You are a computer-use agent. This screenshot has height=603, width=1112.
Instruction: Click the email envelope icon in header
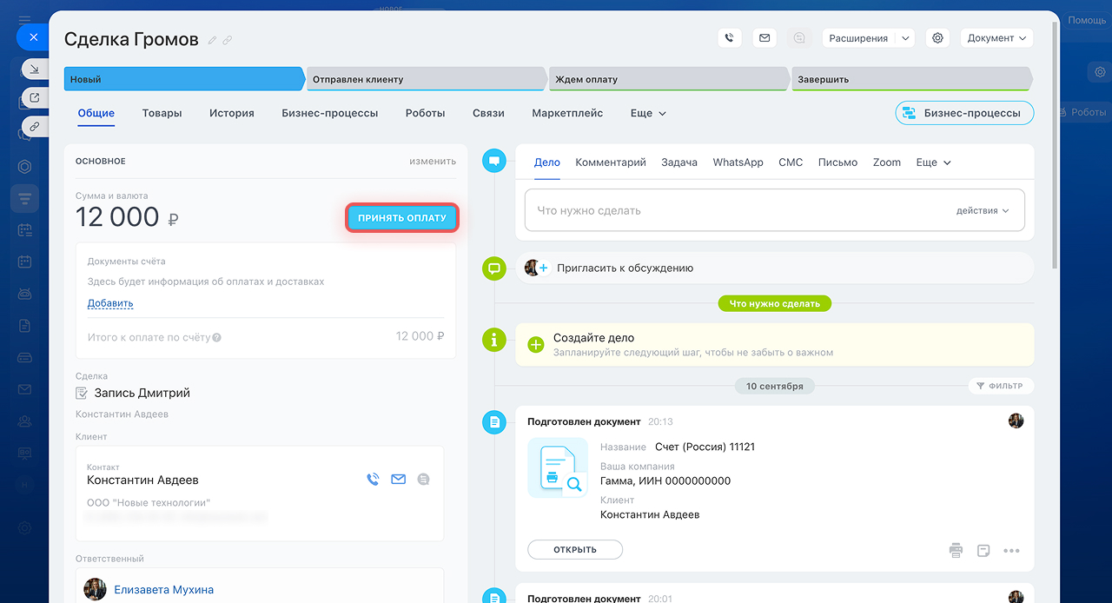tap(764, 38)
